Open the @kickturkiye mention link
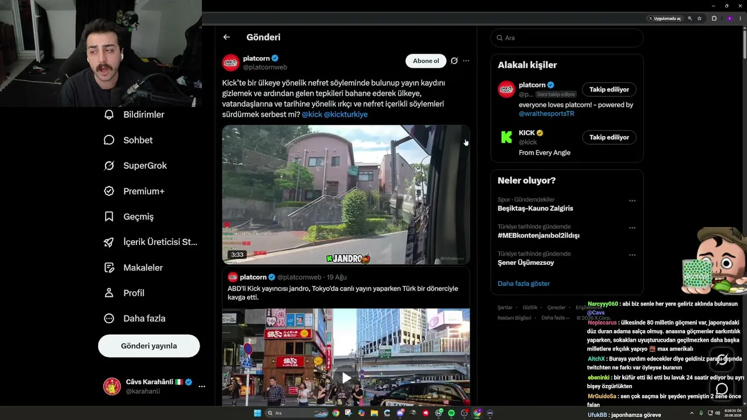 tap(345, 114)
